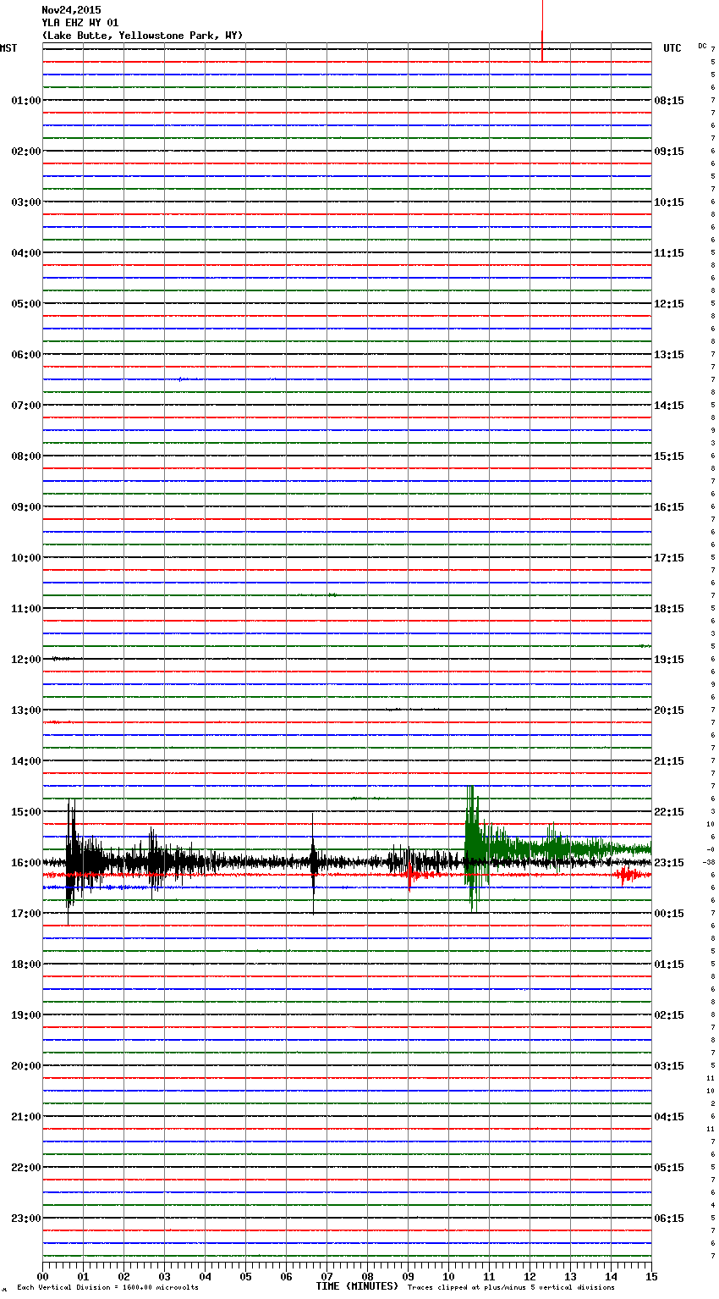Click the 22:15 UTC time label
The image size is (719, 1299).
[669, 812]
